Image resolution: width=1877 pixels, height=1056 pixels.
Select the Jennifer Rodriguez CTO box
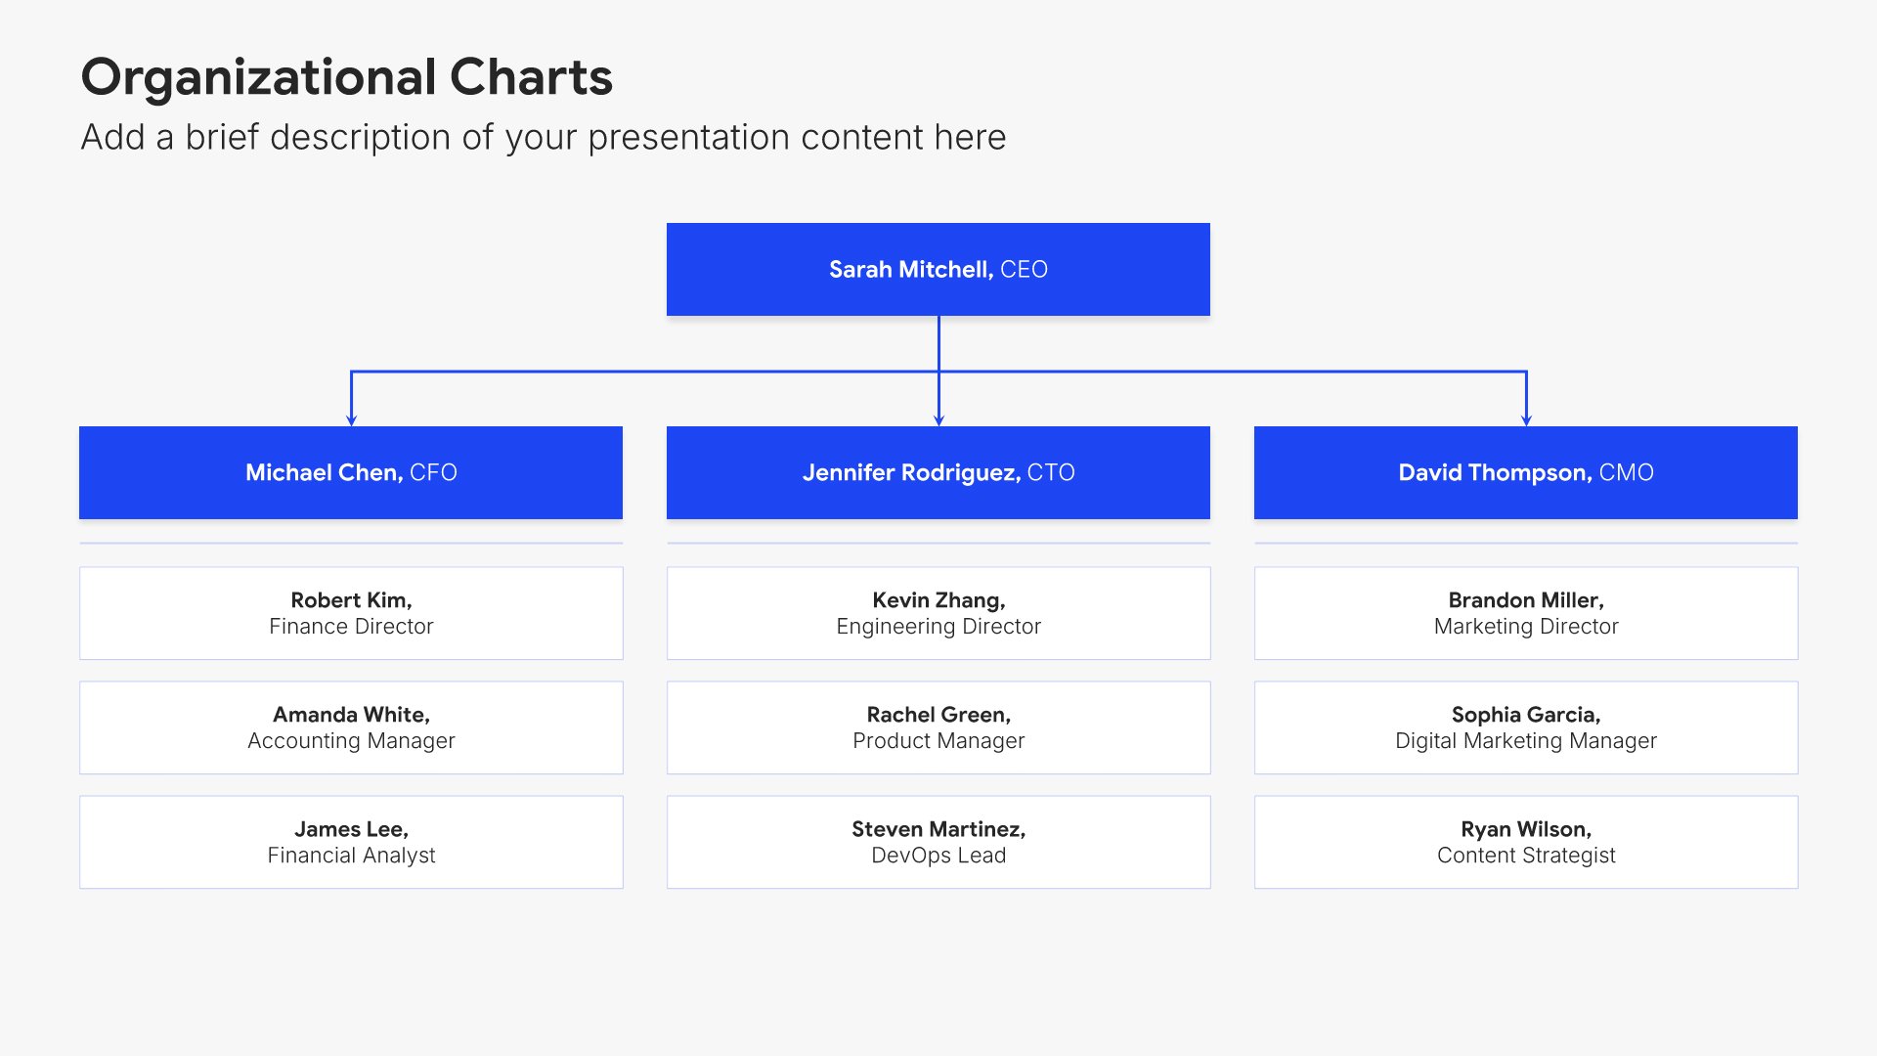(x=938, y=473)
